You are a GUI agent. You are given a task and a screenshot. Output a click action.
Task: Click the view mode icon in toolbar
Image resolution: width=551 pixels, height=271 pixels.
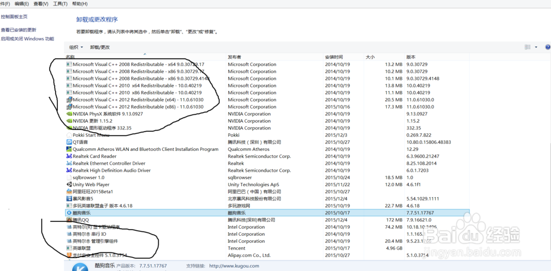pos(527,47)
